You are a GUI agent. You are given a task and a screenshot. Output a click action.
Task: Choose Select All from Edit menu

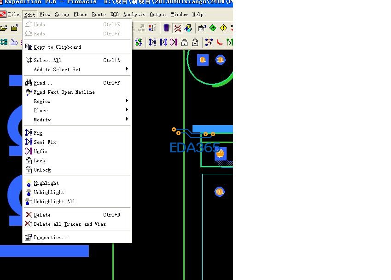pyautogui.click(x=77, y=60)
